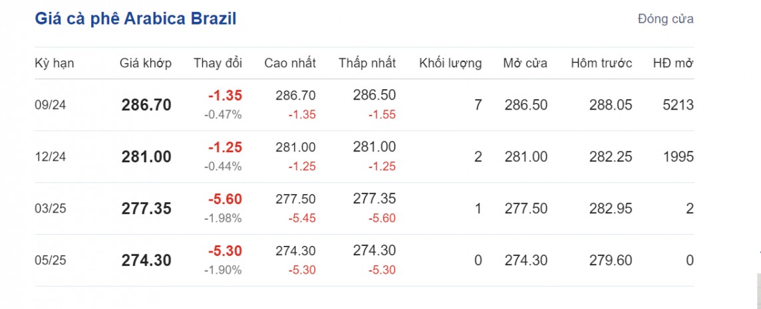Click the open interest value 5213
The height and width of the screenshot is (309, 761).
tap(678, 105)
